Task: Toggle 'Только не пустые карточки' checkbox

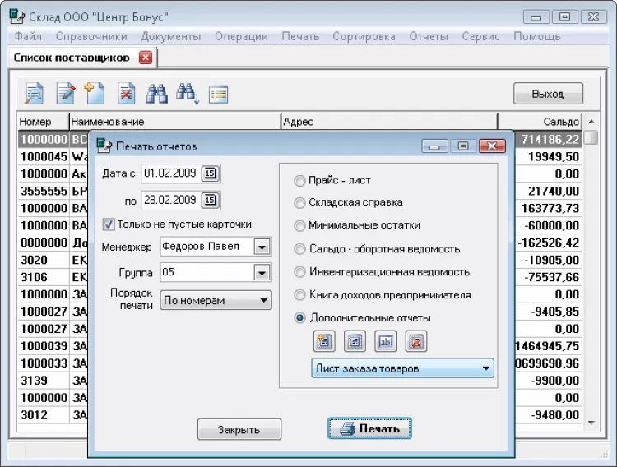Action: (x=109, y=224)
